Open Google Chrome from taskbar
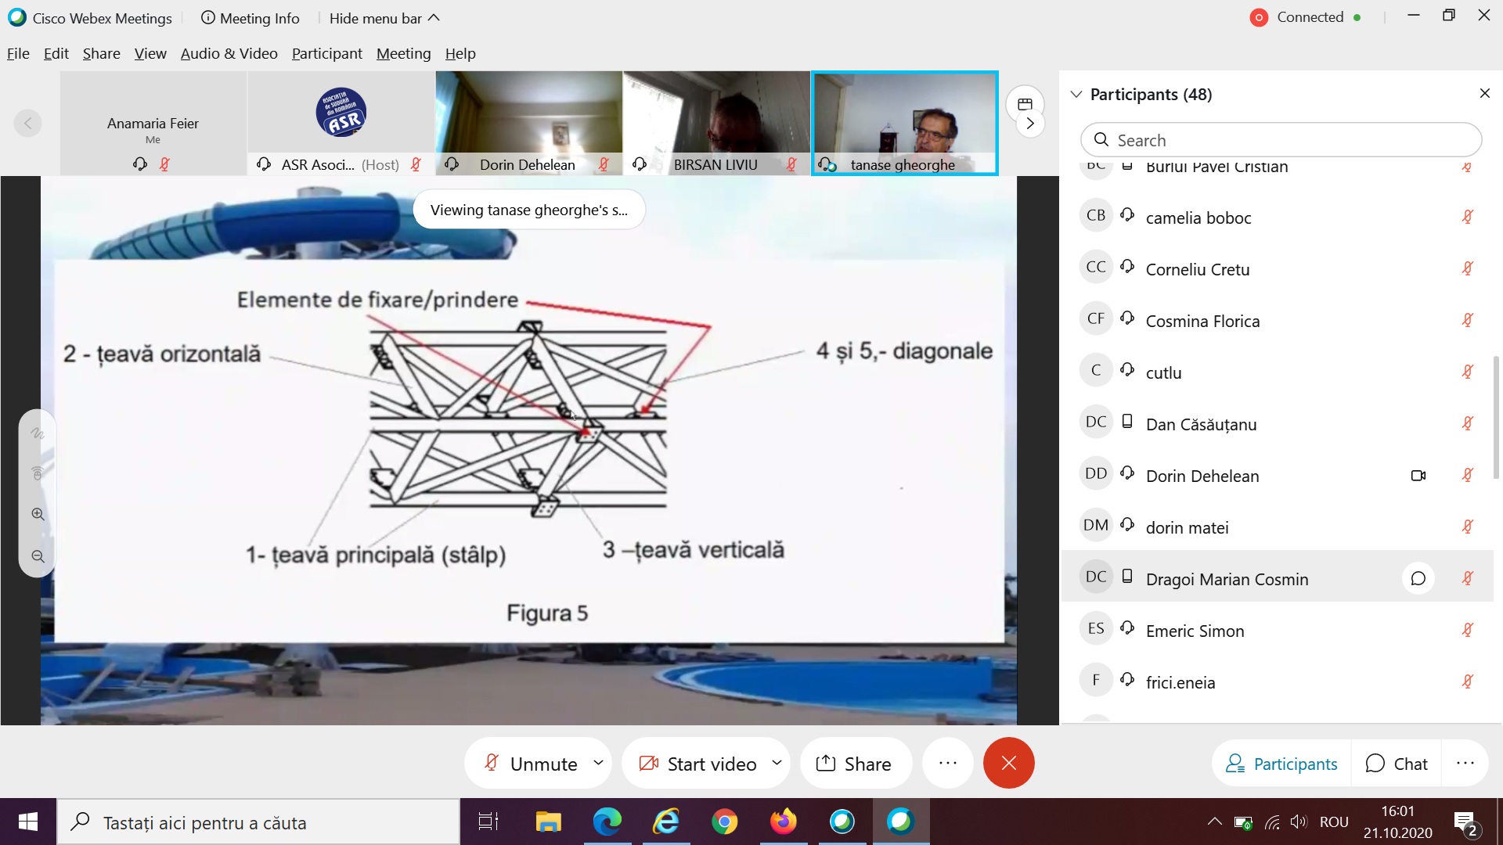1503x845 pixels. [x=724, y=822]
